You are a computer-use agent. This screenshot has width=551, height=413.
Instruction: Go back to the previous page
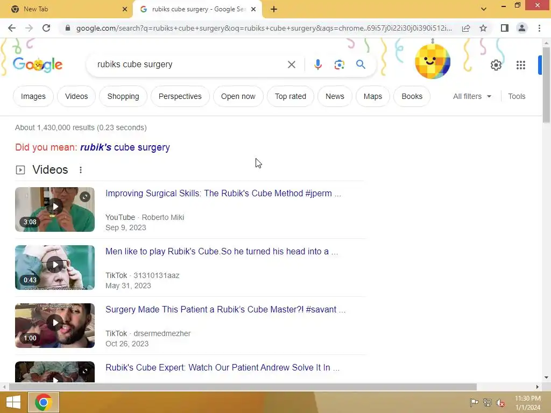[x=12, y=28]
